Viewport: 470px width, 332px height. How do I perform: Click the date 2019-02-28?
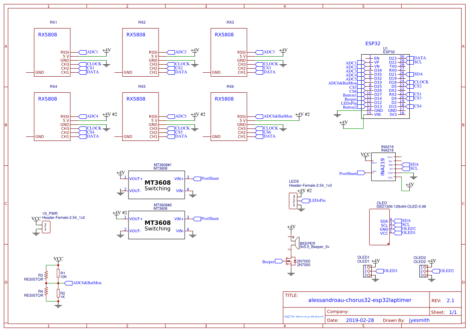click(360, 320)
